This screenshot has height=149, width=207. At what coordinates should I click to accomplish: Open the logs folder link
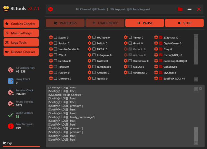(8, 143)
